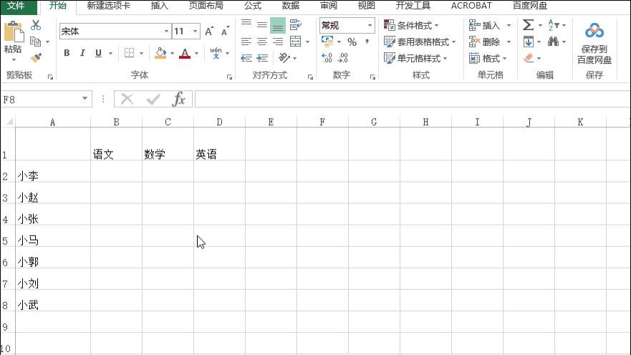Click the Insert Function fx icon
The image size is (631, 355).
pyautogui.click(x=178, y=99)
